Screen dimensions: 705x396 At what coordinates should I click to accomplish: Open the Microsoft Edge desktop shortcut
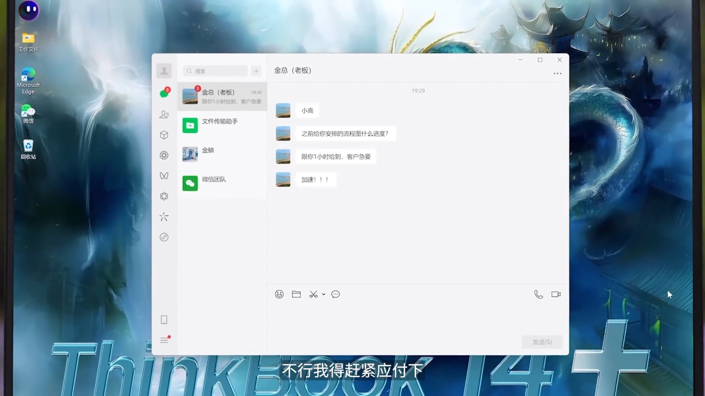[x=28, y=81]
